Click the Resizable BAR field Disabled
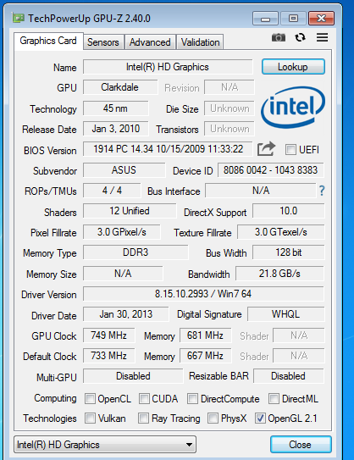Image resolution: width=354 pixels, height=460 pixels. (x=289, y=376)
